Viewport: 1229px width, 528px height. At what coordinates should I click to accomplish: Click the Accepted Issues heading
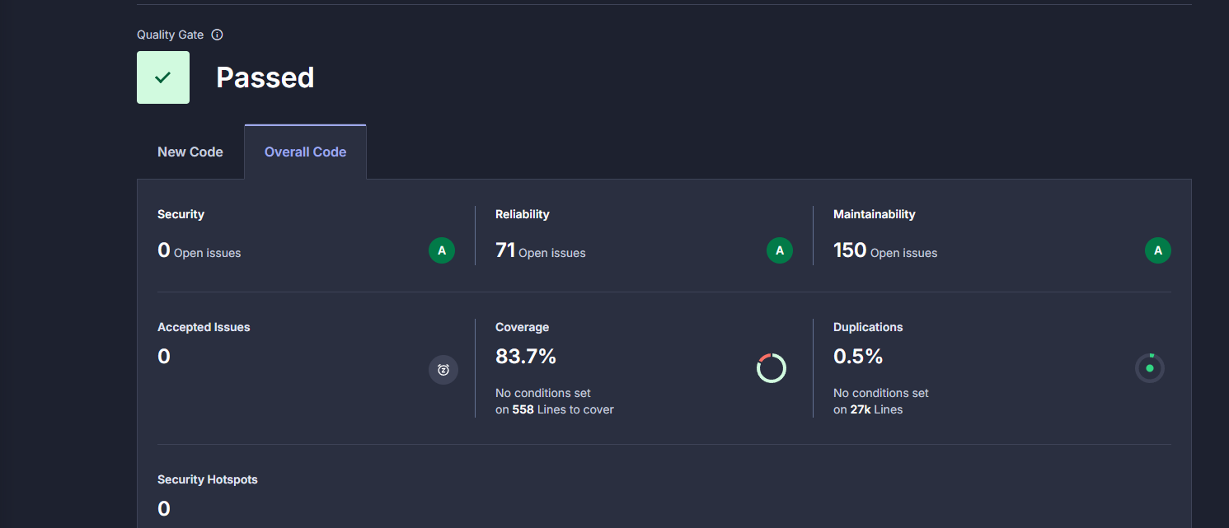[x=204, y=327]
